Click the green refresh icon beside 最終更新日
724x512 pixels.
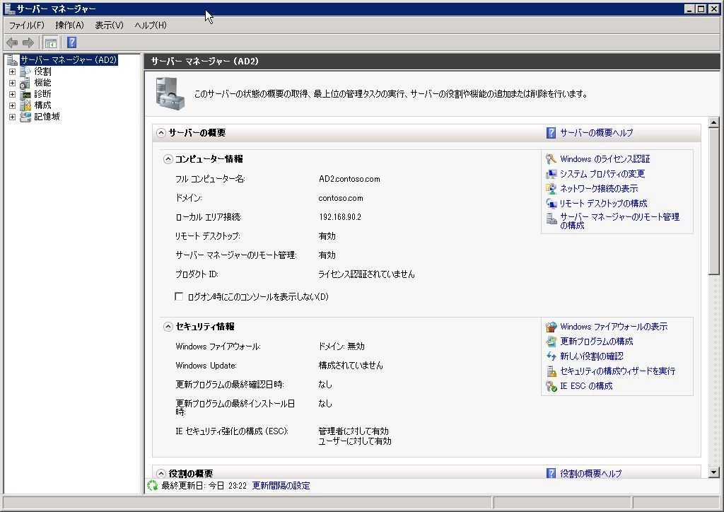(x=153, y=486)
